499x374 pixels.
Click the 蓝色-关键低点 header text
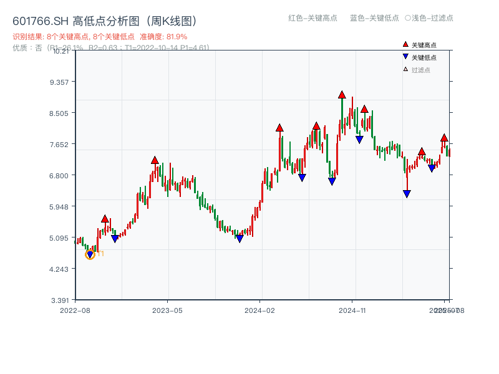coord(374,18)
